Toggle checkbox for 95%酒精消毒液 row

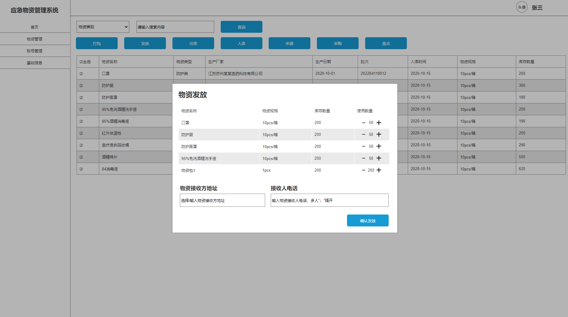(81, 121)
